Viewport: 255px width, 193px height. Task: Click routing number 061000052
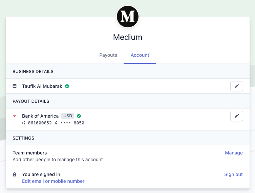[40, 123]
